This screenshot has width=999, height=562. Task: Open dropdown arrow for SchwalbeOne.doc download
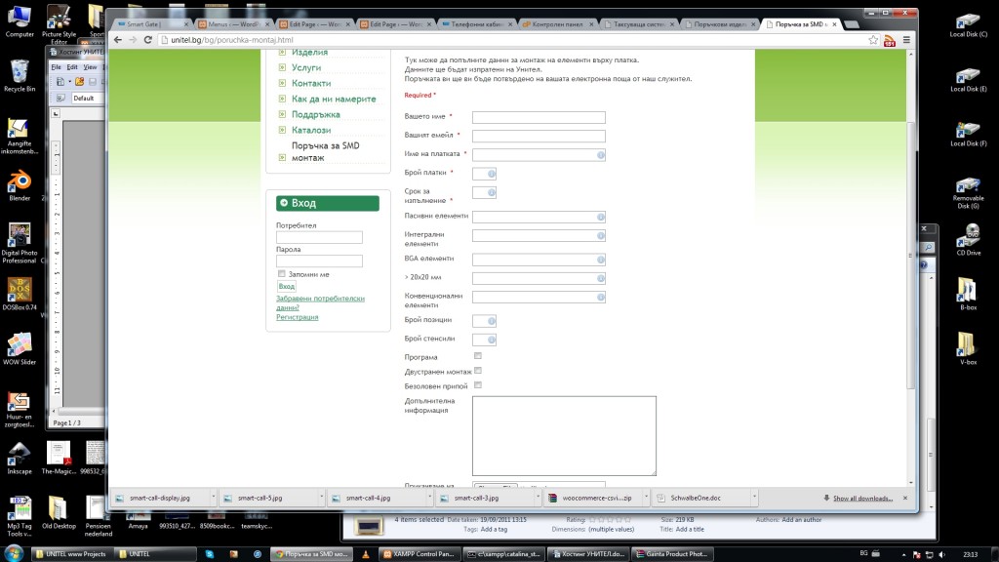coord(754,498)
